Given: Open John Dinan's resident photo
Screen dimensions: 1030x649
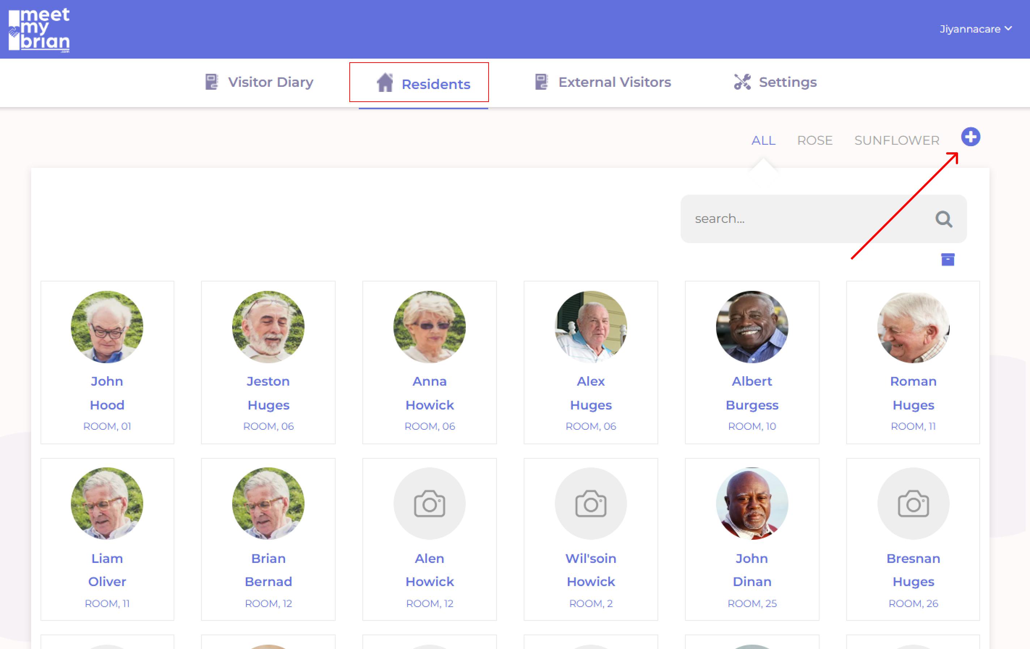Looking at the screenshot, I should (752, 504).
